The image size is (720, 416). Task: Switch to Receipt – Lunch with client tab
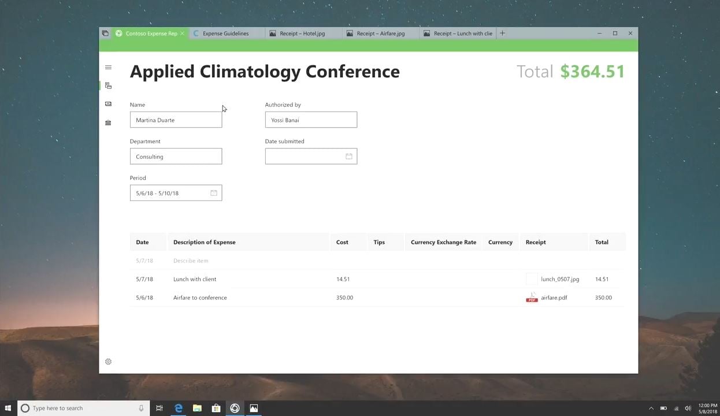coord(458,34)
